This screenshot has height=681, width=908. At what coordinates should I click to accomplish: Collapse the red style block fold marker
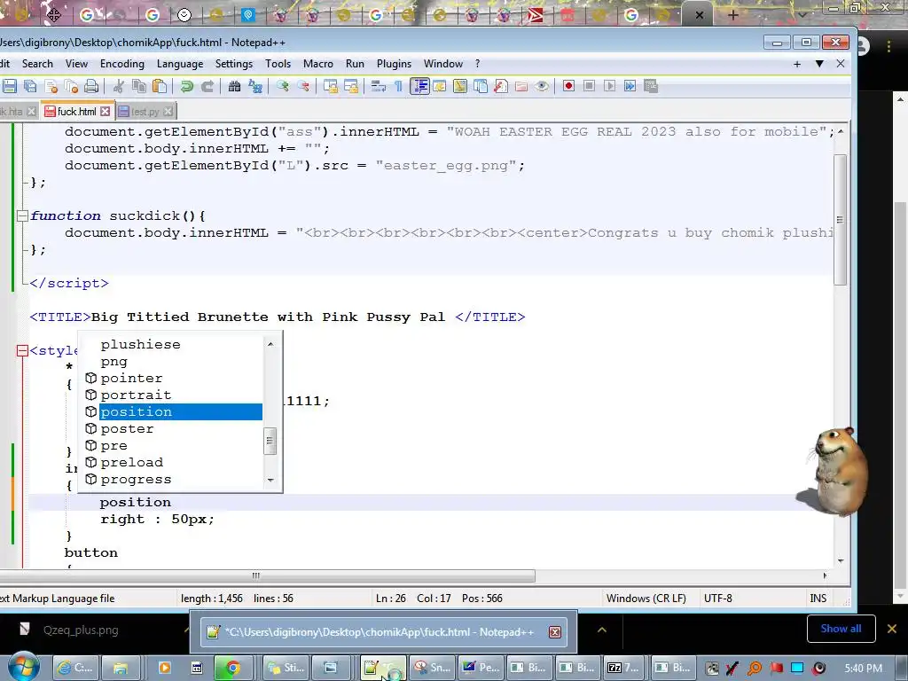click(22, 351)
